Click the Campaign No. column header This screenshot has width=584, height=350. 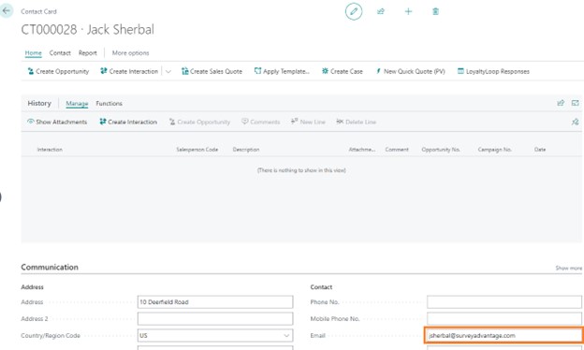click(494, 150)
